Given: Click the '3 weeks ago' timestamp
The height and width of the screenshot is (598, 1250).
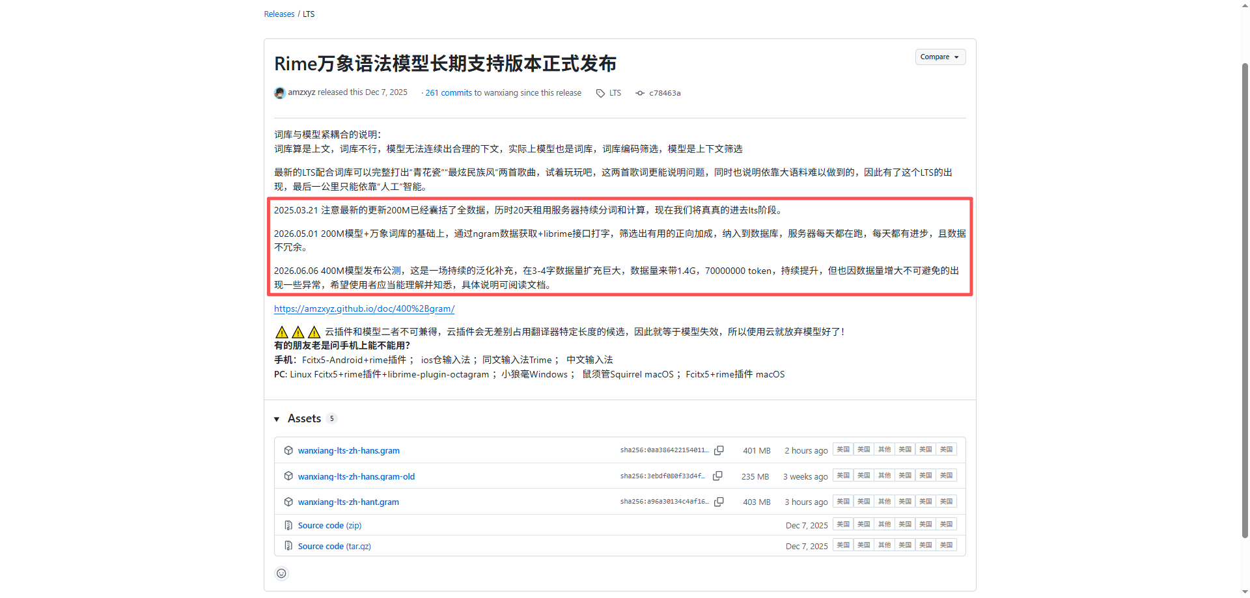Looking at the screenshot, I should [x=805, y=476].
